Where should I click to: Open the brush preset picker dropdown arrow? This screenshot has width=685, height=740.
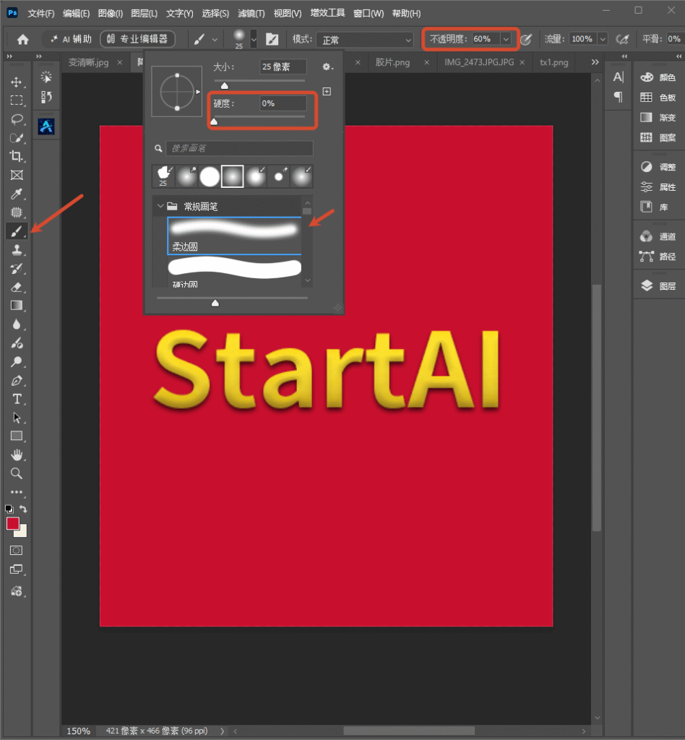254,40
